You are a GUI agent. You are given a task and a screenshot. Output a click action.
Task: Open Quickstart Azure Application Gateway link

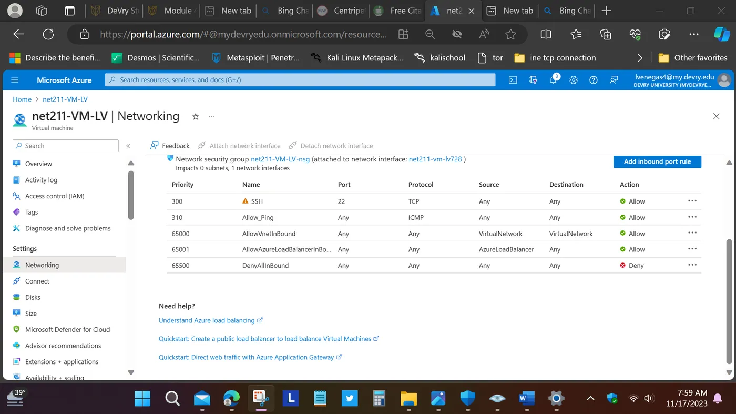point(250,357)
